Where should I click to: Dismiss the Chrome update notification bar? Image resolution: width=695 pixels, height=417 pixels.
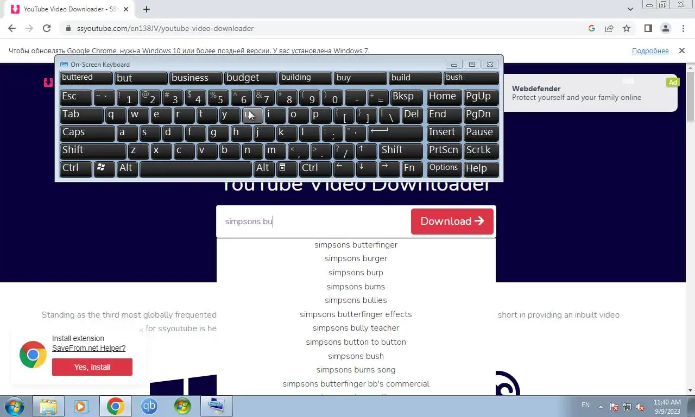[x=681, y=50]
